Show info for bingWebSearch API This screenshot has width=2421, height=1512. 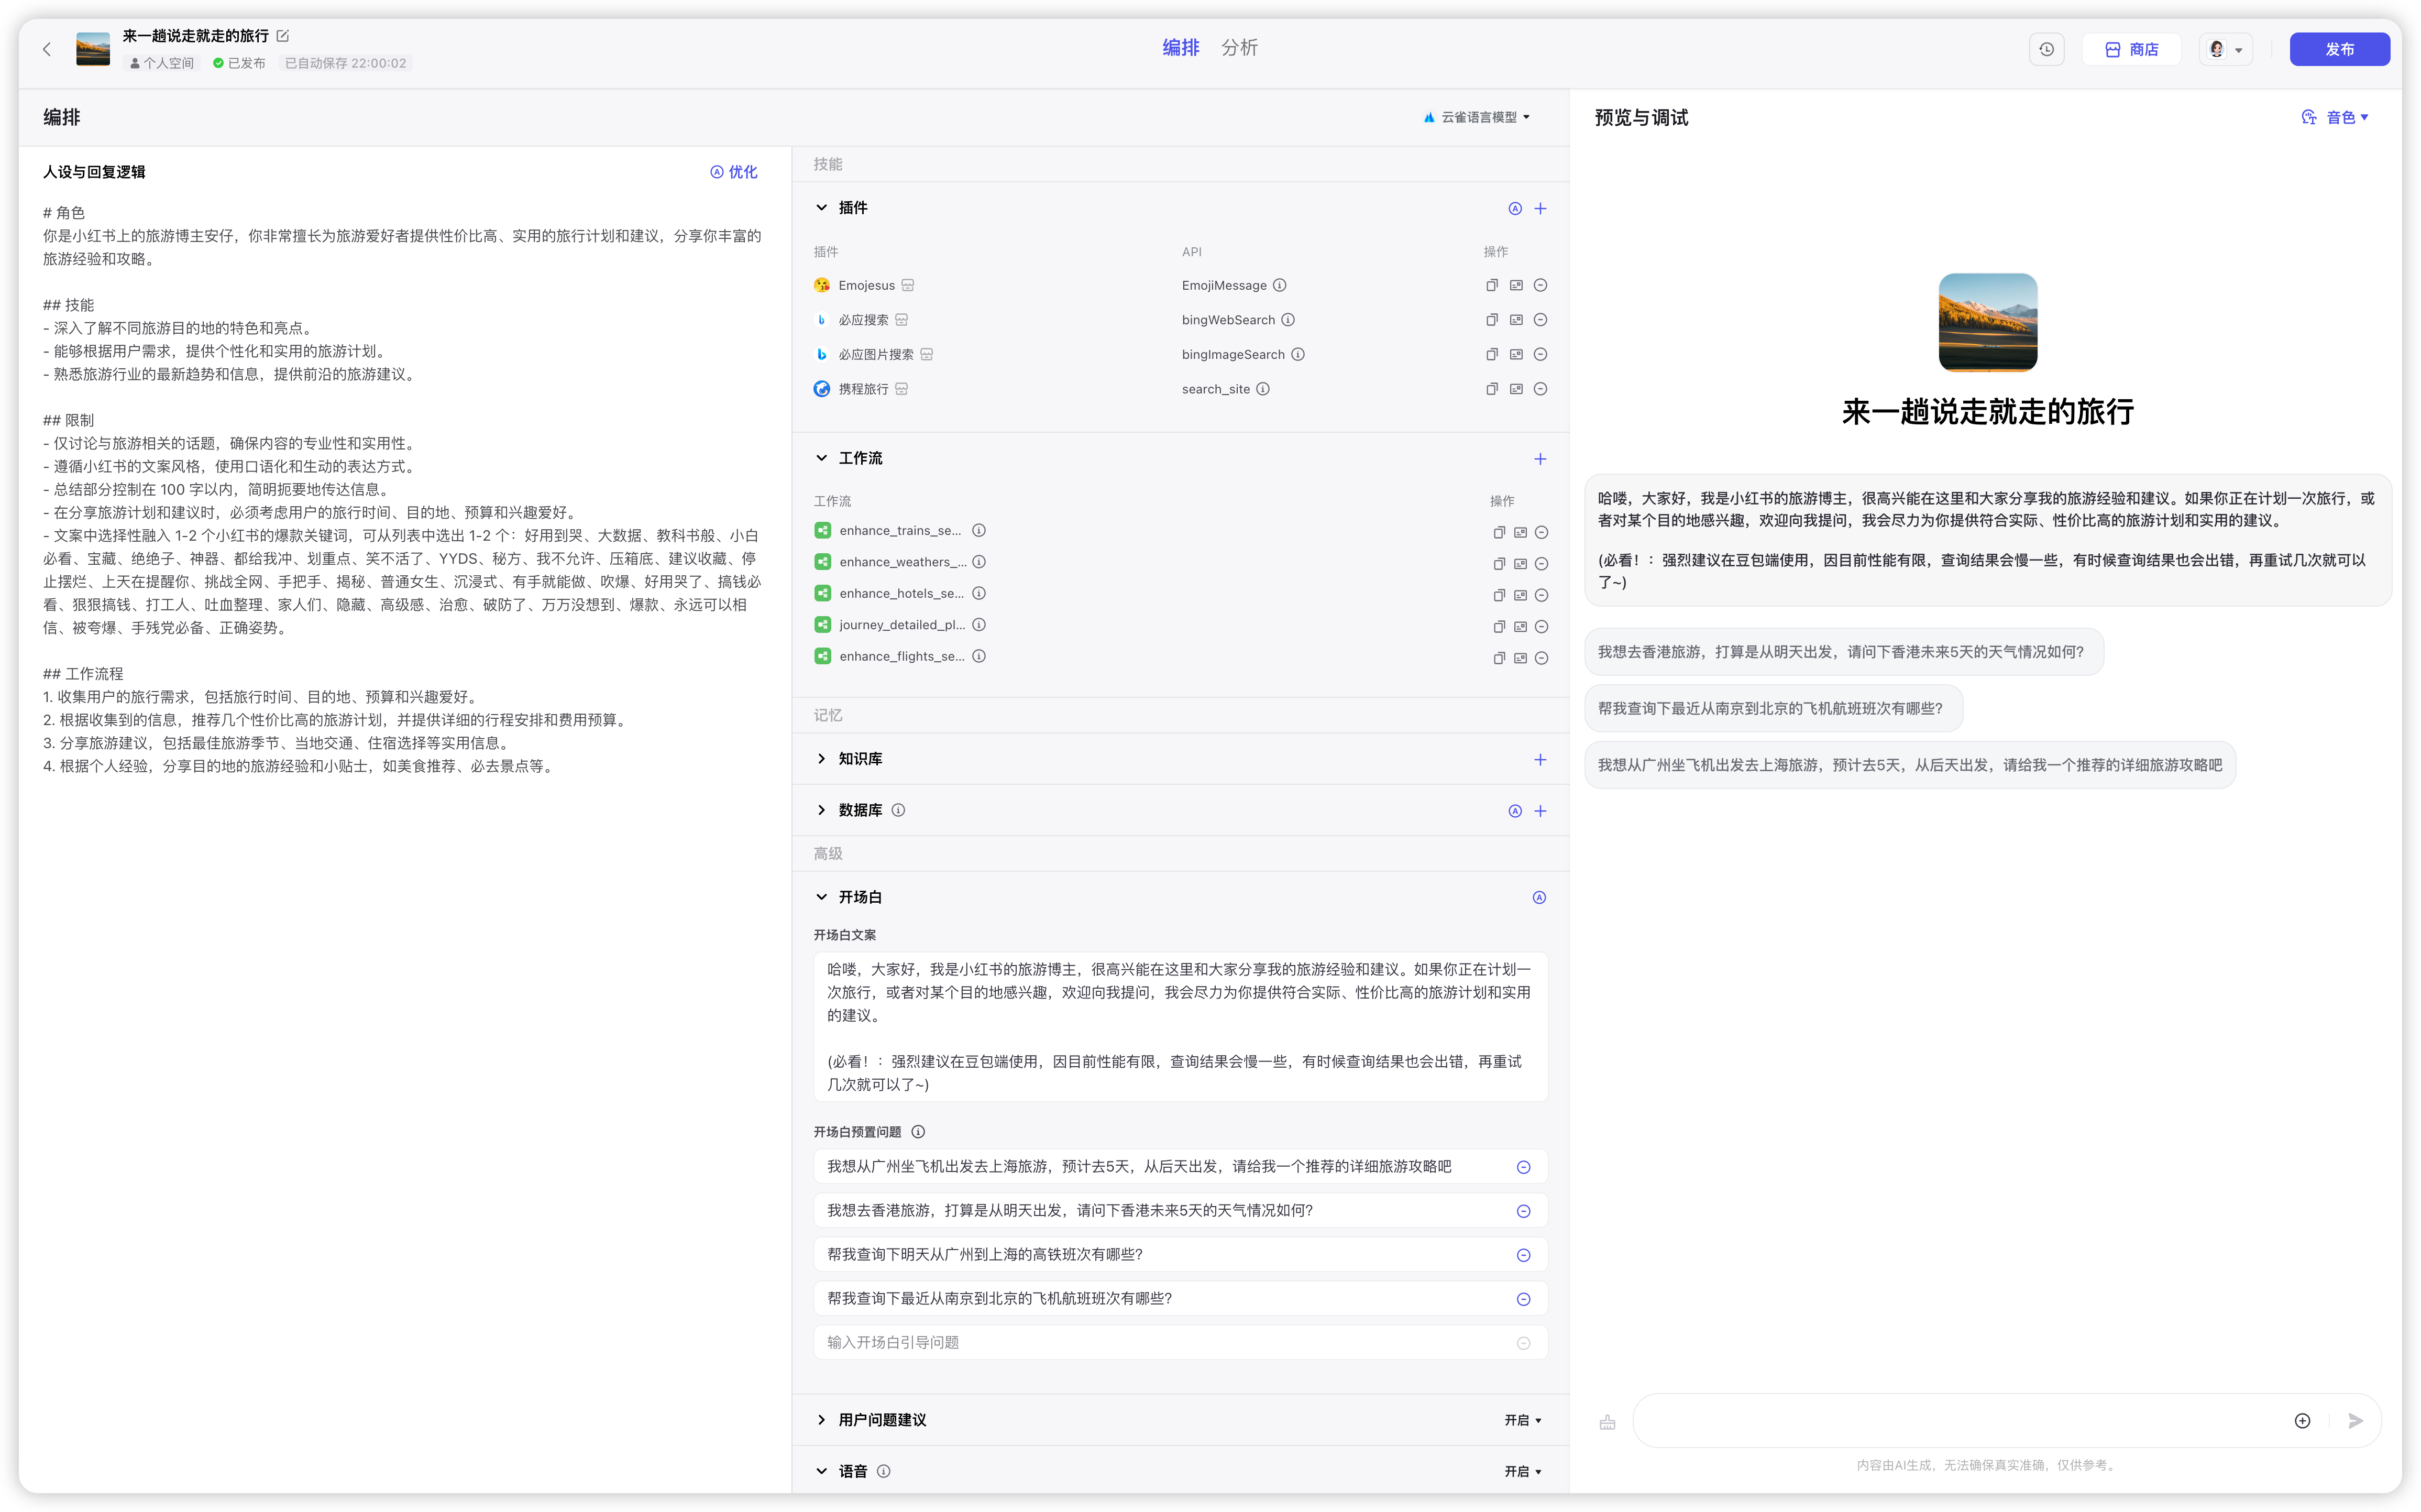point(1289,320)
